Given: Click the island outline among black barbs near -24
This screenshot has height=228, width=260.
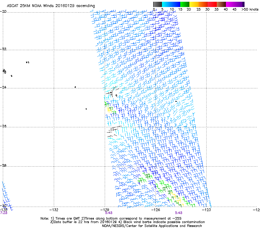Looking at the screenshot, I should tap(116, 95).
